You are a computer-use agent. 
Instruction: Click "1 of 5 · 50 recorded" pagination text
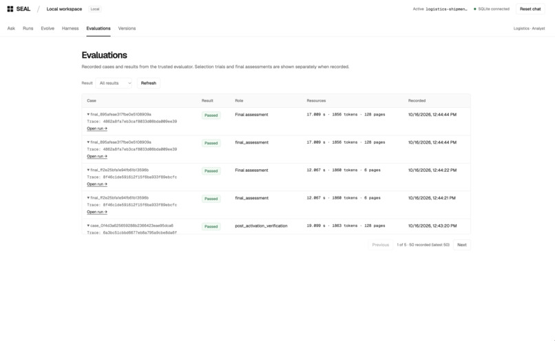pos(423,245)
